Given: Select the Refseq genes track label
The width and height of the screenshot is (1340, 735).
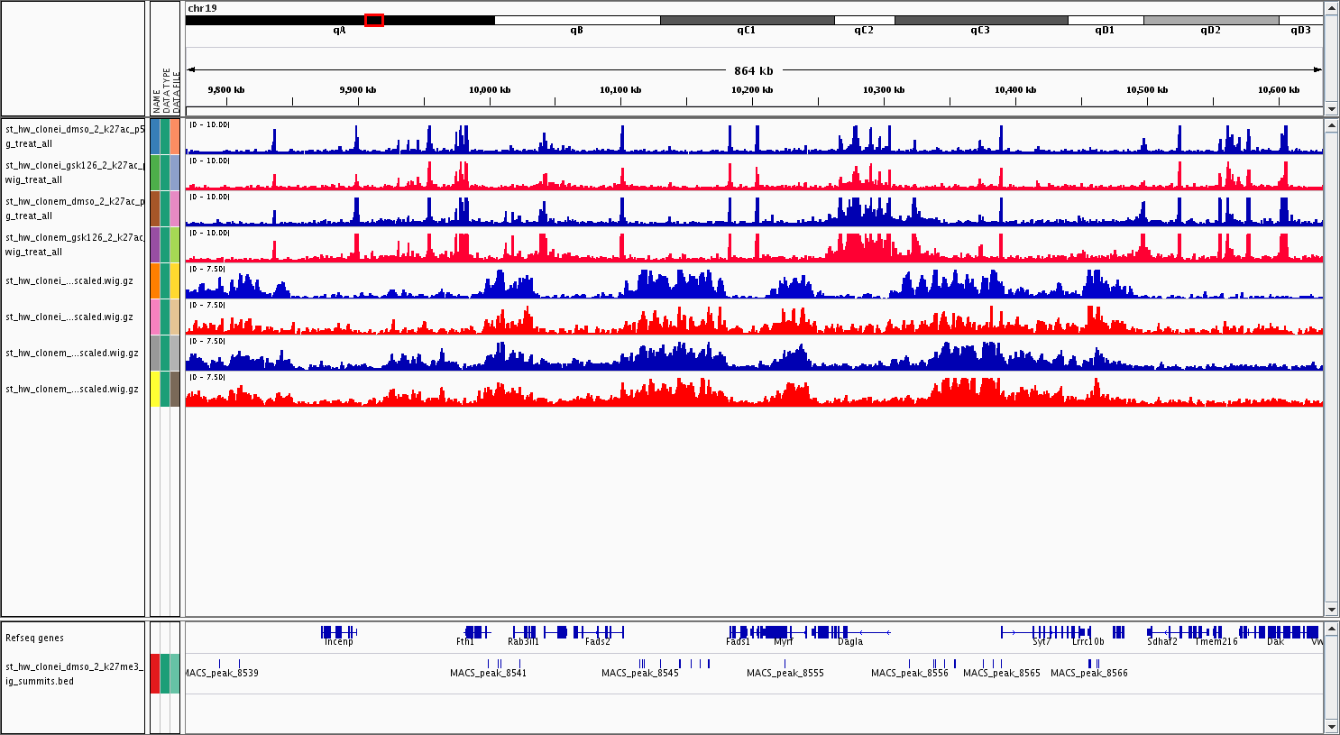Looking at the screenshot, I should click(35, 639).
